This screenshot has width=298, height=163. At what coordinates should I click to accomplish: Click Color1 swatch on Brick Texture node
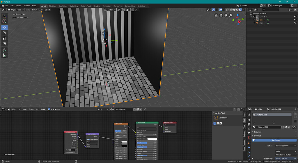[124, 142]
